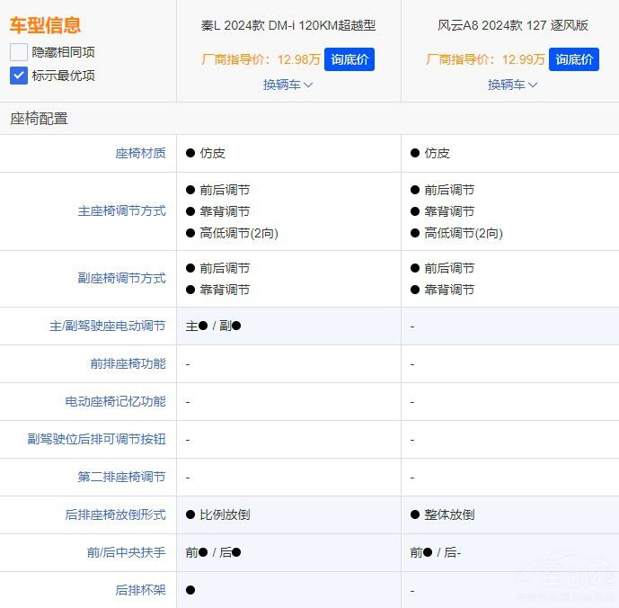This screenshot has width=619, height=608.
Task: Click 询底价 button for 风云A8
Action: pos(573,59)
